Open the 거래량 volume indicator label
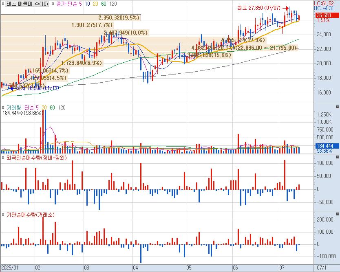Screen dimensions: 340x272 (14, 107)
